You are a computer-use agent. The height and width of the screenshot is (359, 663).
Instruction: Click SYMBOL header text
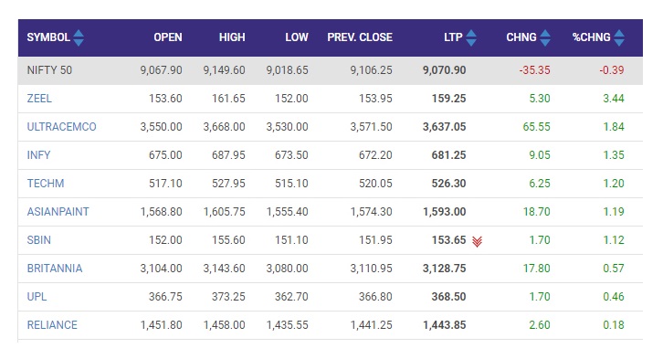pos(48,37)
